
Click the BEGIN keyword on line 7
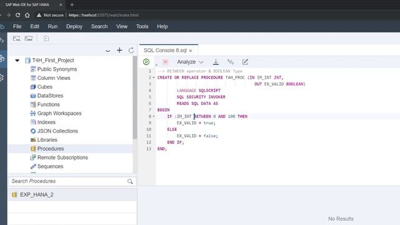(x=164, y=110)
